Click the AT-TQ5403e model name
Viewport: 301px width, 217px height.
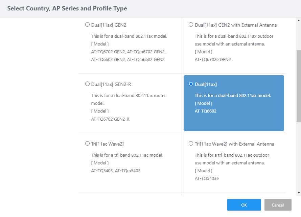[x=207, y=178]
